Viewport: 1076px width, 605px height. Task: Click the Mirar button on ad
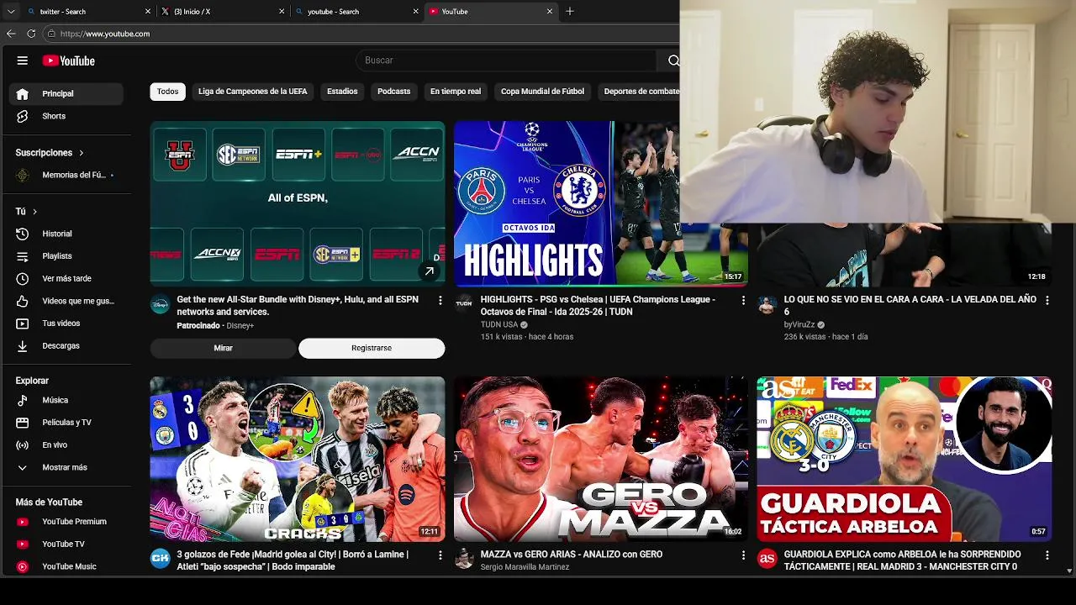223,348
